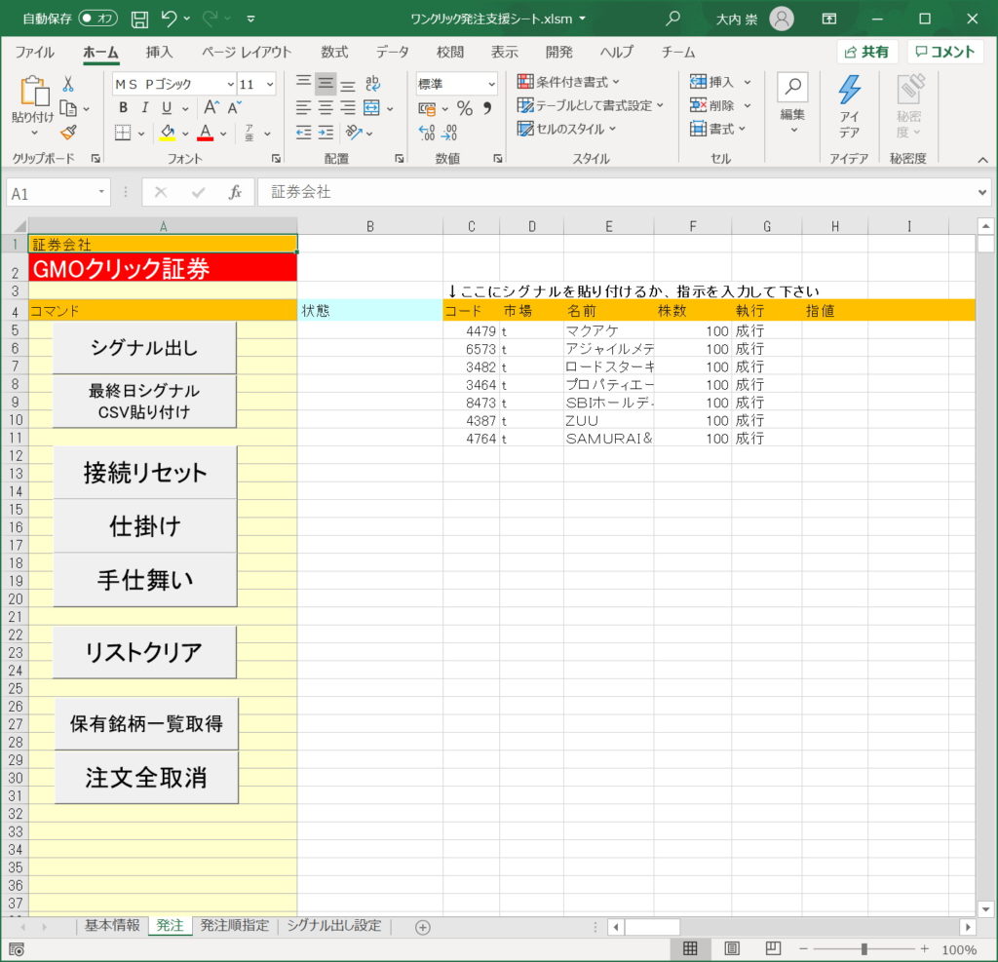Decrease font size with small A
This screenshot has height=962, width=998.
pyautogui.click(x=234, y=107)
